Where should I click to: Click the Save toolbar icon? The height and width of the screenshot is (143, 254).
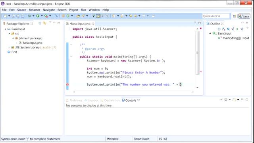[x=13, y=16]
